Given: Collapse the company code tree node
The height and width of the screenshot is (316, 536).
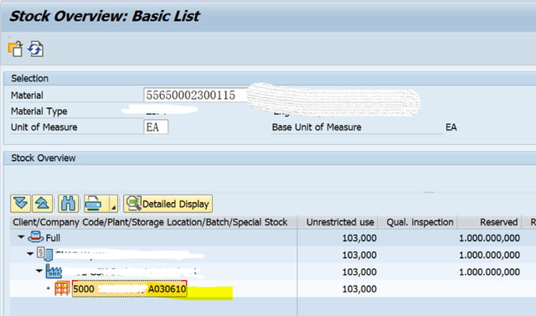Looking at the screenshot, I should tap(30, 254).
